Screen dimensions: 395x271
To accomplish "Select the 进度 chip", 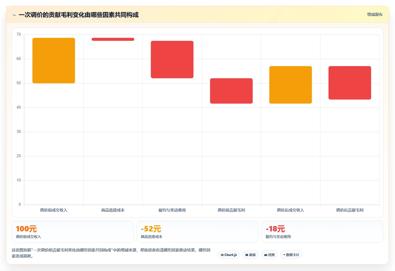I will tap(269, 255).
